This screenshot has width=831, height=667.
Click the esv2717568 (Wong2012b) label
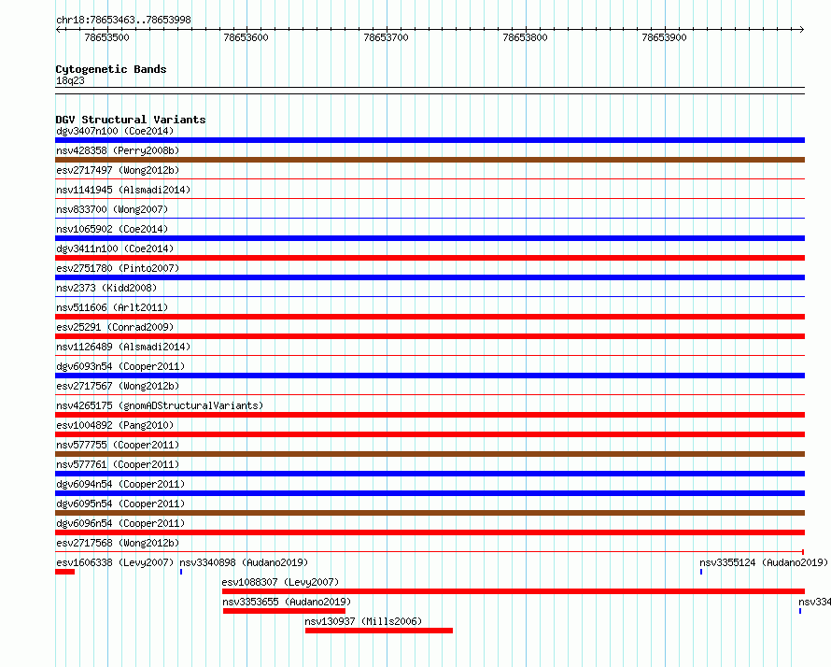point(118,543)
